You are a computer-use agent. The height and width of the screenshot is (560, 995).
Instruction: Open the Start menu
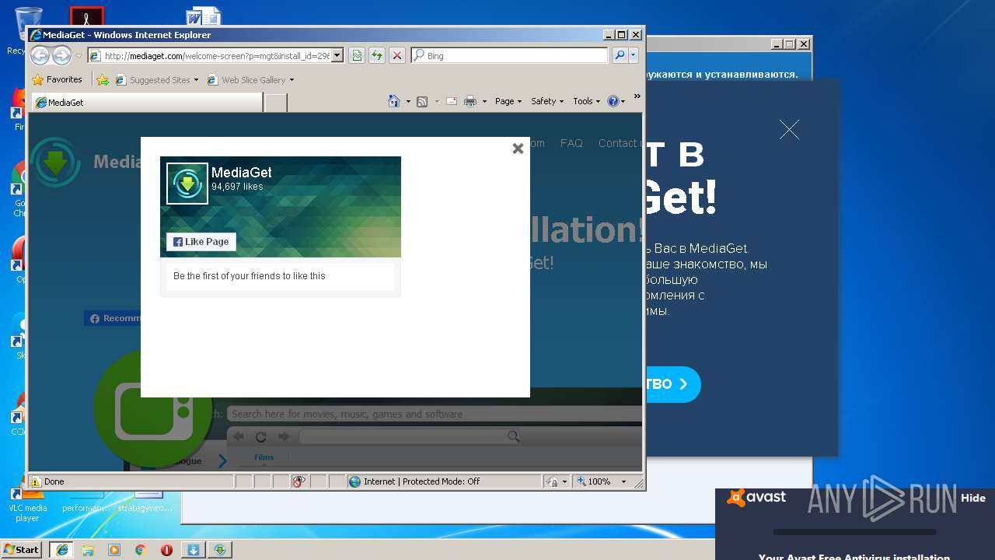tap(21, 549)
